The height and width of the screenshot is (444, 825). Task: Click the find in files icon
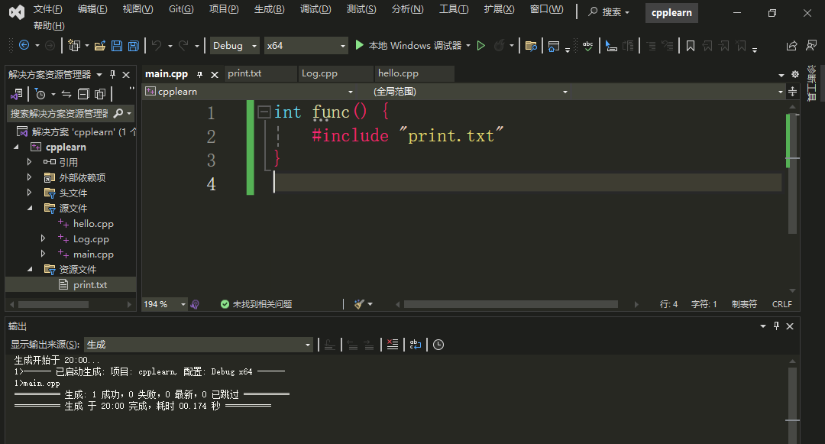tap(531, 47)
